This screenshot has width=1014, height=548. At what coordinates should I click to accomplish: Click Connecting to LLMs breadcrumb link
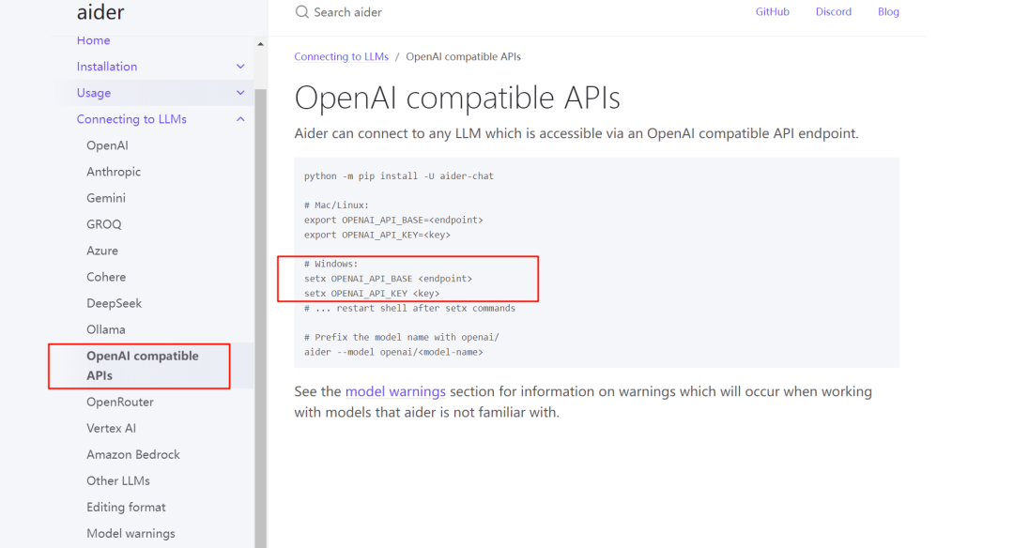[x=342, y=57]
